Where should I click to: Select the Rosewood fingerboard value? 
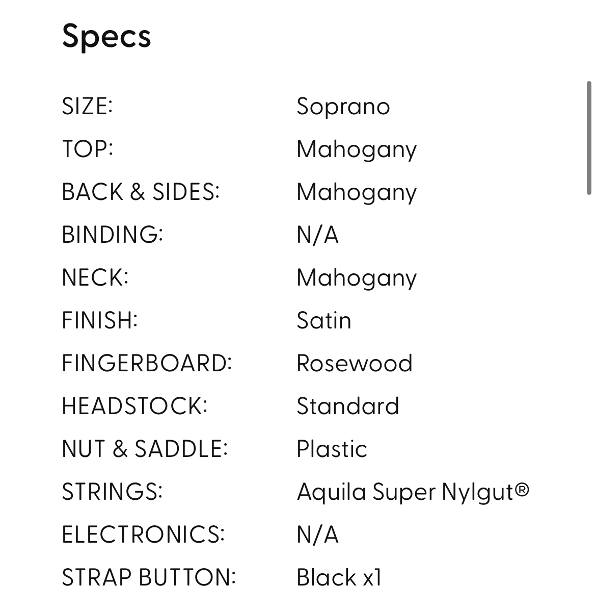point(355,364)
